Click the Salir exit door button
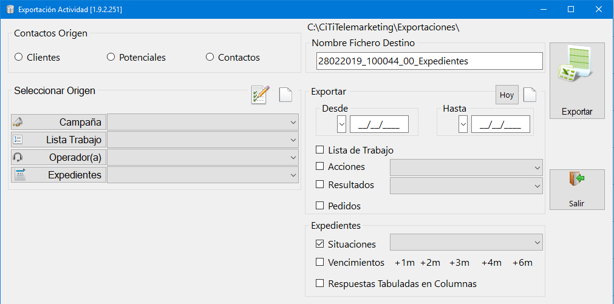 577,189
